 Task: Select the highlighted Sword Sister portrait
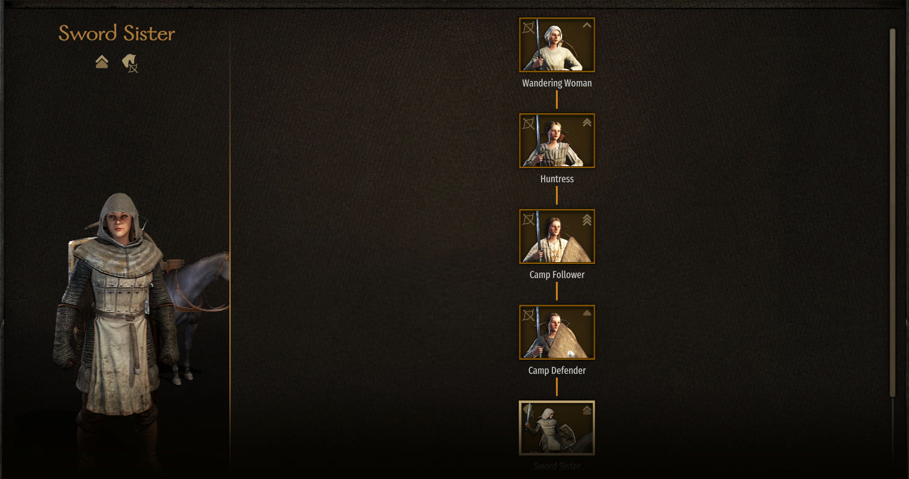pos(557,428)
